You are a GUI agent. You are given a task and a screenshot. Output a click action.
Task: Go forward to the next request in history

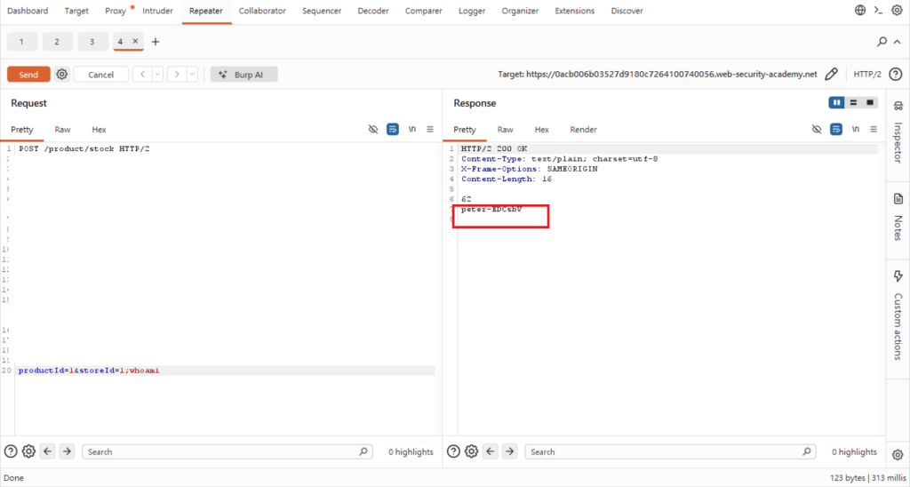click(177, 75)
